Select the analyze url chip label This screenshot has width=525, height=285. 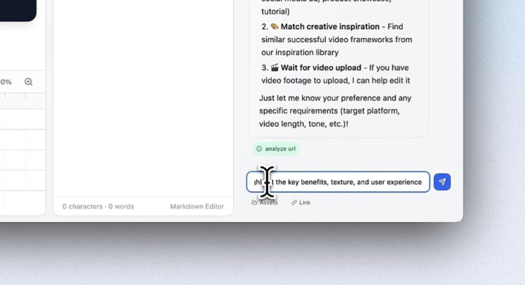280,149
